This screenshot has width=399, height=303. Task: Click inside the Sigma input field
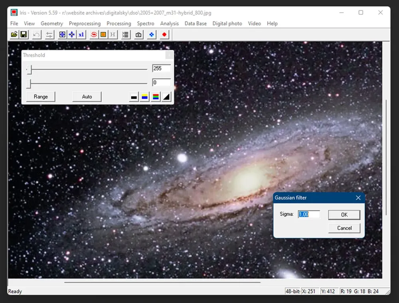point(309,214)
